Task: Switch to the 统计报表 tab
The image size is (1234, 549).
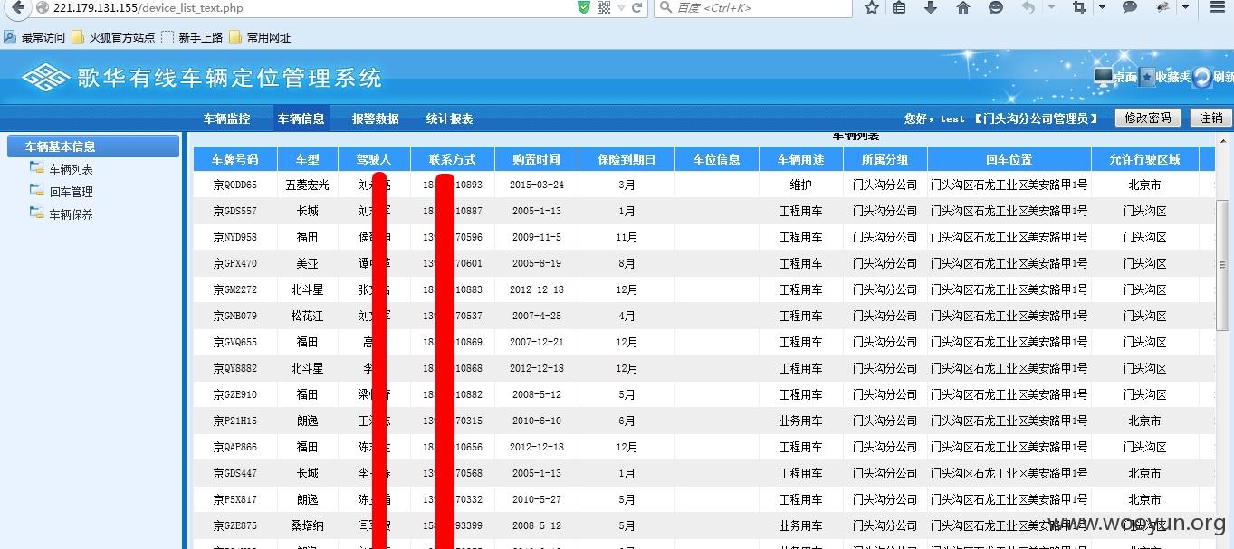Action: coord(449,118)
